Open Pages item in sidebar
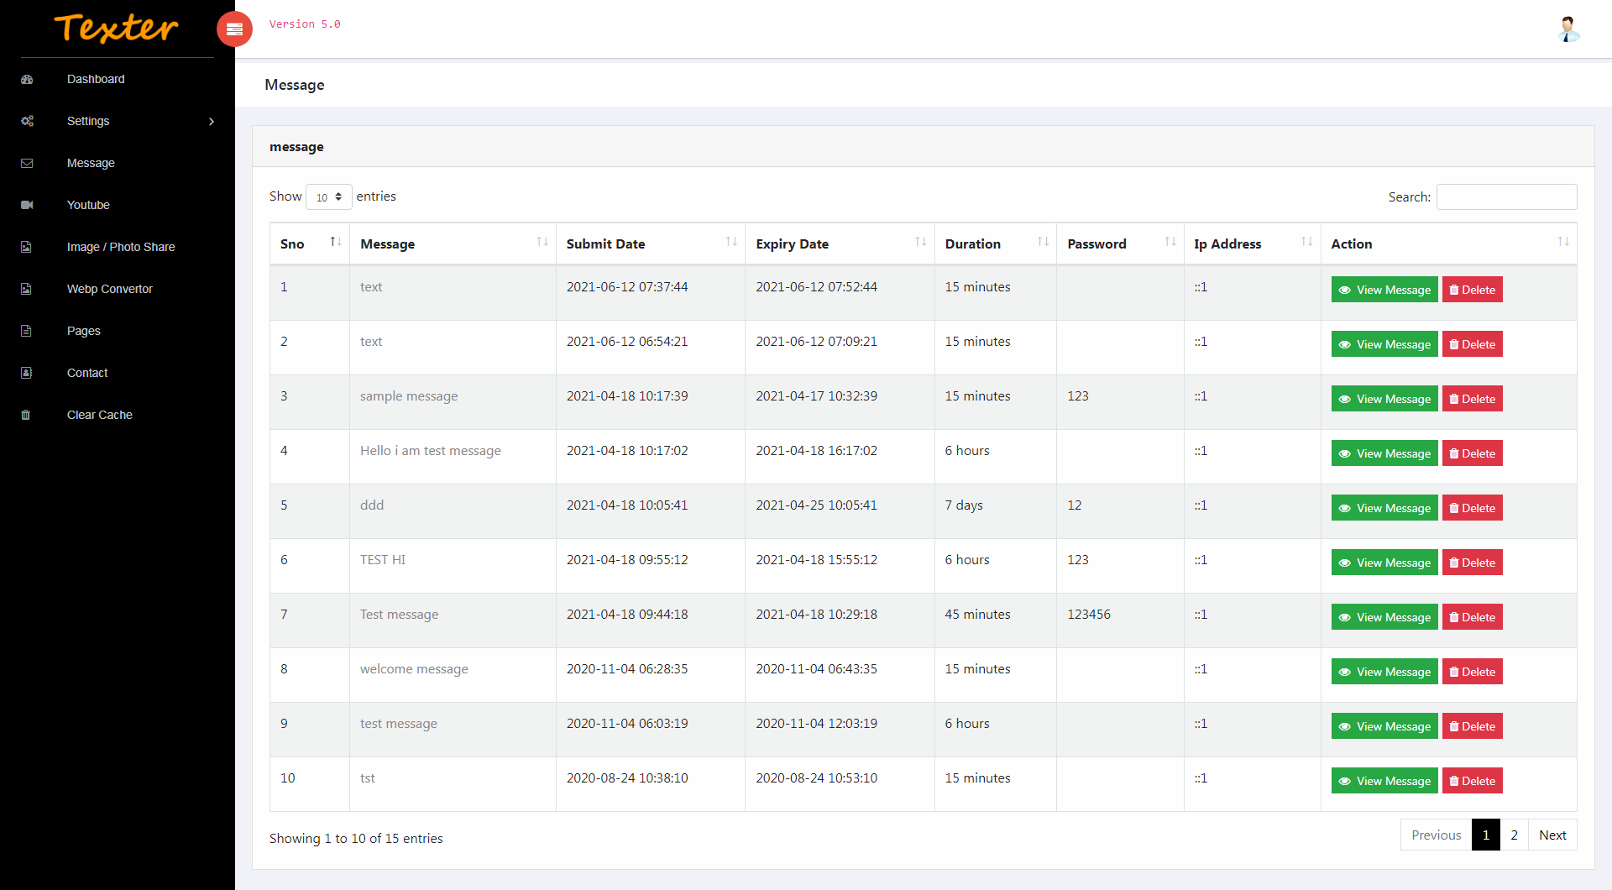The image size is (1612, 890). (x=84, y=331)
